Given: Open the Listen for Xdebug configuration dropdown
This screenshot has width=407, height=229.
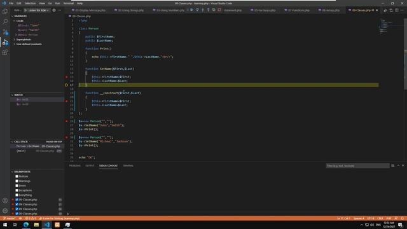Looking at the screenshot, I should click(x=38, y=10).
